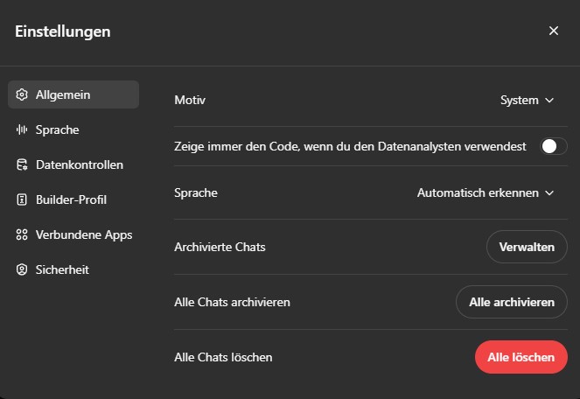Click the Alle archivieren button
580x399 pixels.
pyautogui.click(x=512, y=302)
